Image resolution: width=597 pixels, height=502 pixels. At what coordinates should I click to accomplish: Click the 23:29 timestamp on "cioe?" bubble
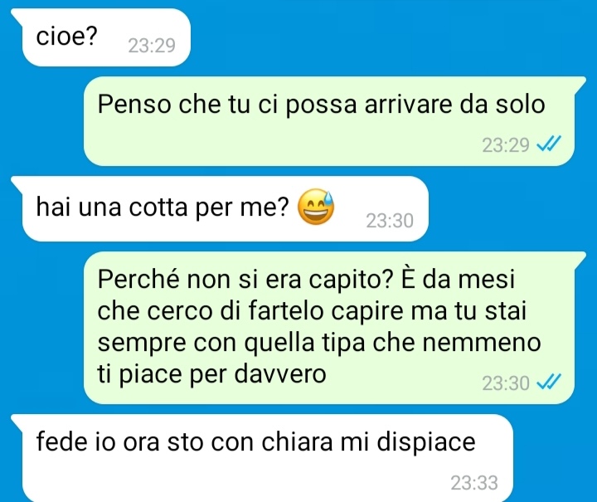pos(152,46)
